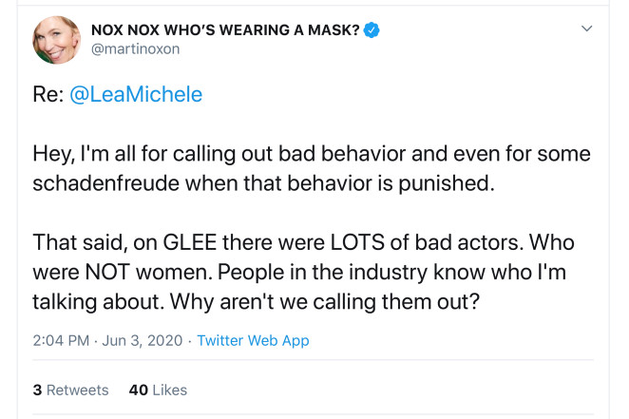Image resolution: width=629 pixels, height=419 pixels.
Task: View the 3 Retweets list
Action: coord(70,390)
